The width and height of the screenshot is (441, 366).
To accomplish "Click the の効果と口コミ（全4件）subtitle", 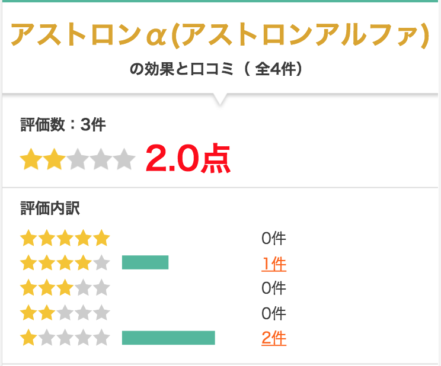I will [216, 69].
